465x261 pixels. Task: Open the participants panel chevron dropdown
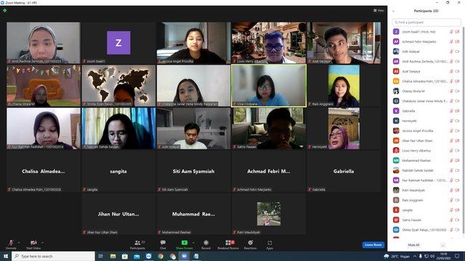[x=393, y=11]
